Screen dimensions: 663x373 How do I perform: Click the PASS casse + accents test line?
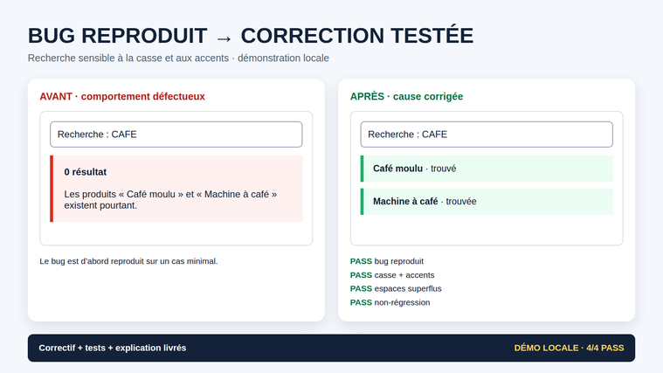(x=392, y=275)
